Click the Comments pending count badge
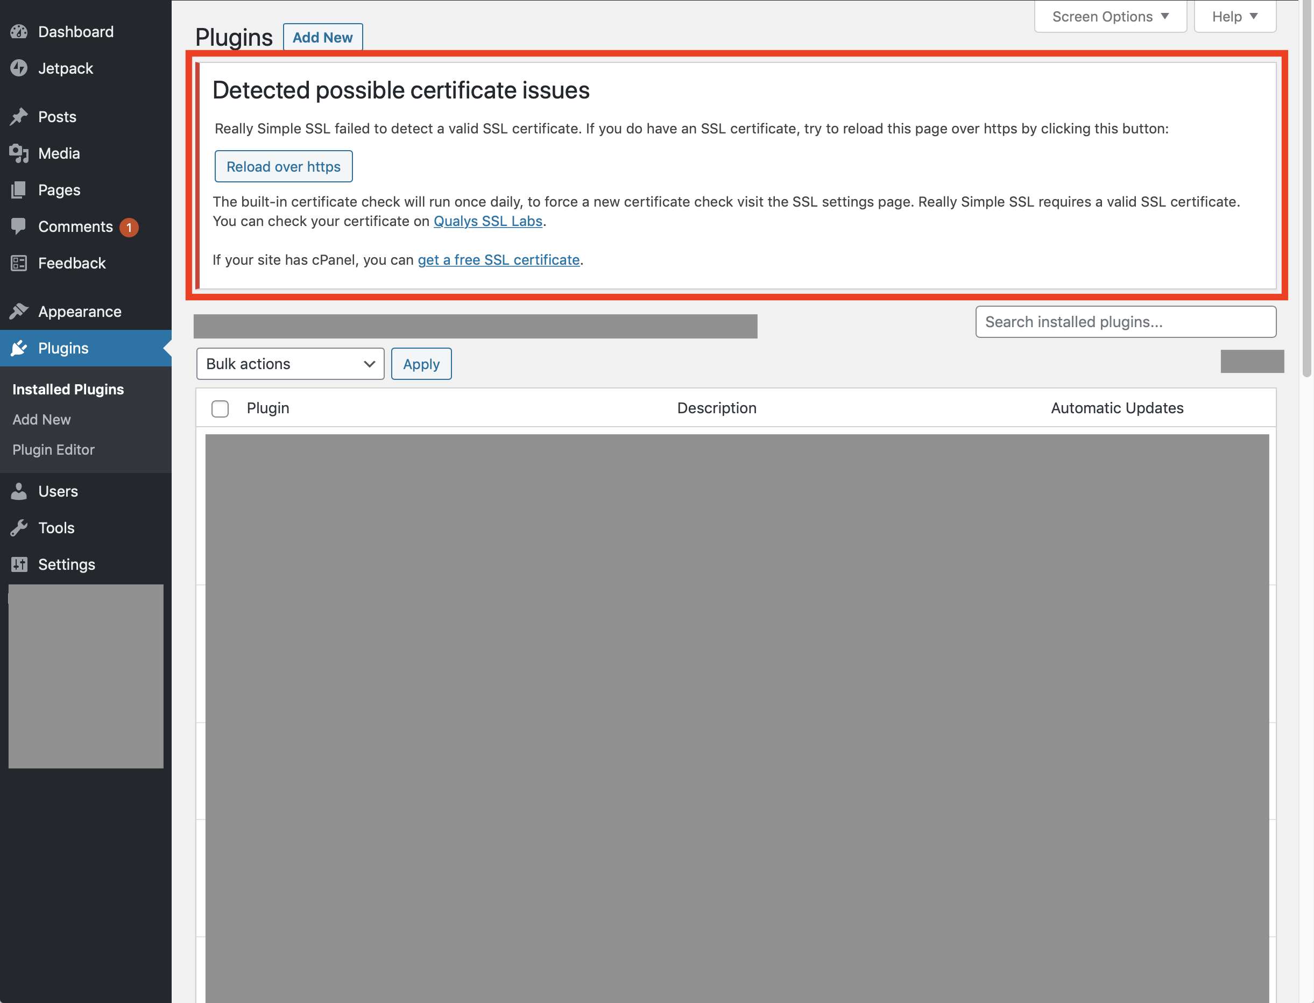 point(129,228)
